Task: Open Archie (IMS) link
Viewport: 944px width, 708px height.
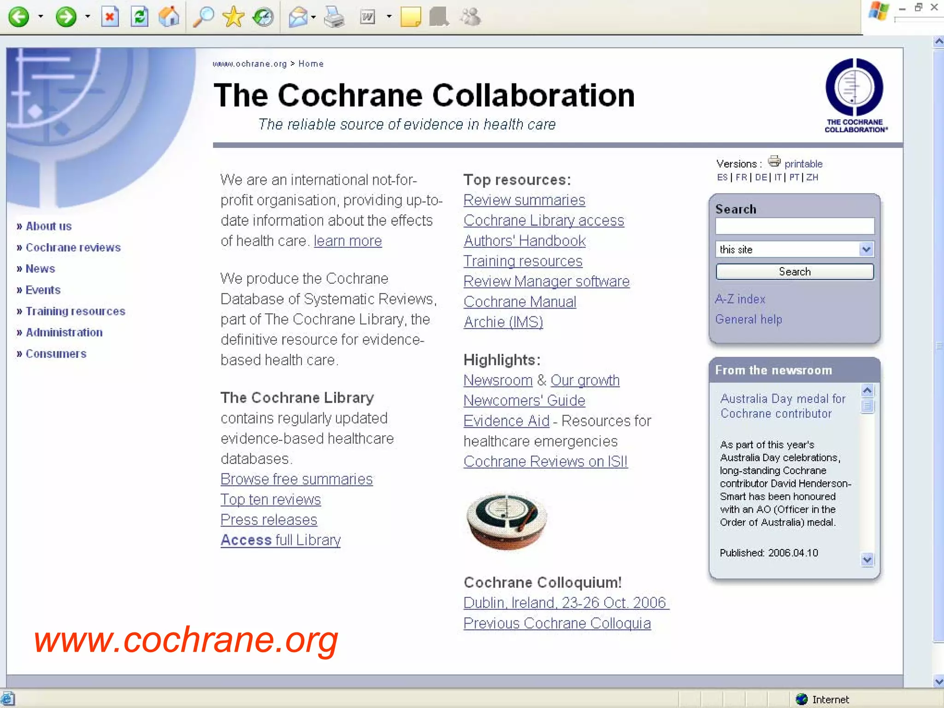Action: tap(503, 322)
